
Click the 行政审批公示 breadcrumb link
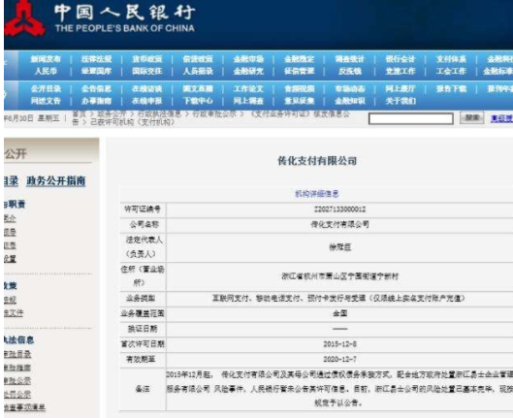214,114
